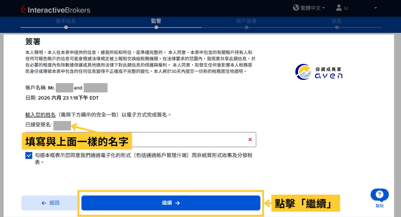Click the 輸入您的姓名 underlined text
This screenshot has height=217, width=401.
click(x=41, y=115)
